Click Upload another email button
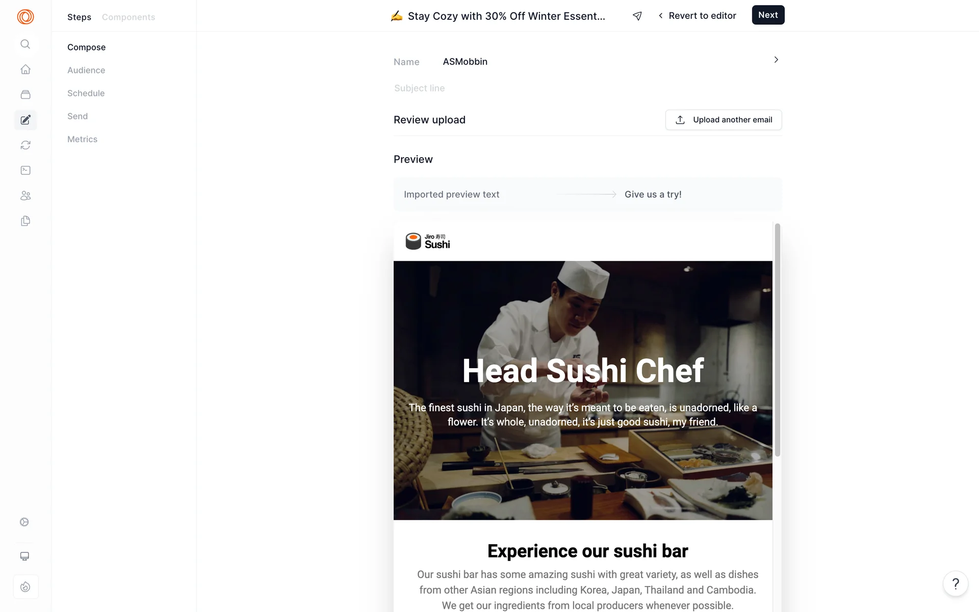This screenshot has height=612, width=979. [x=723, y=120]
